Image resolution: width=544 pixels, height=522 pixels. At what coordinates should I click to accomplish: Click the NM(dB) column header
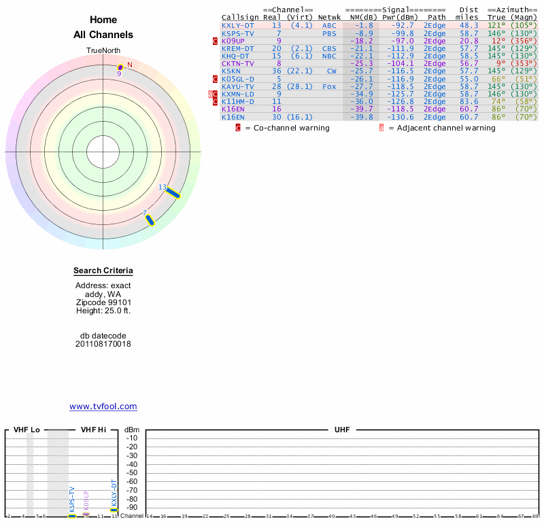click(360, 18)
